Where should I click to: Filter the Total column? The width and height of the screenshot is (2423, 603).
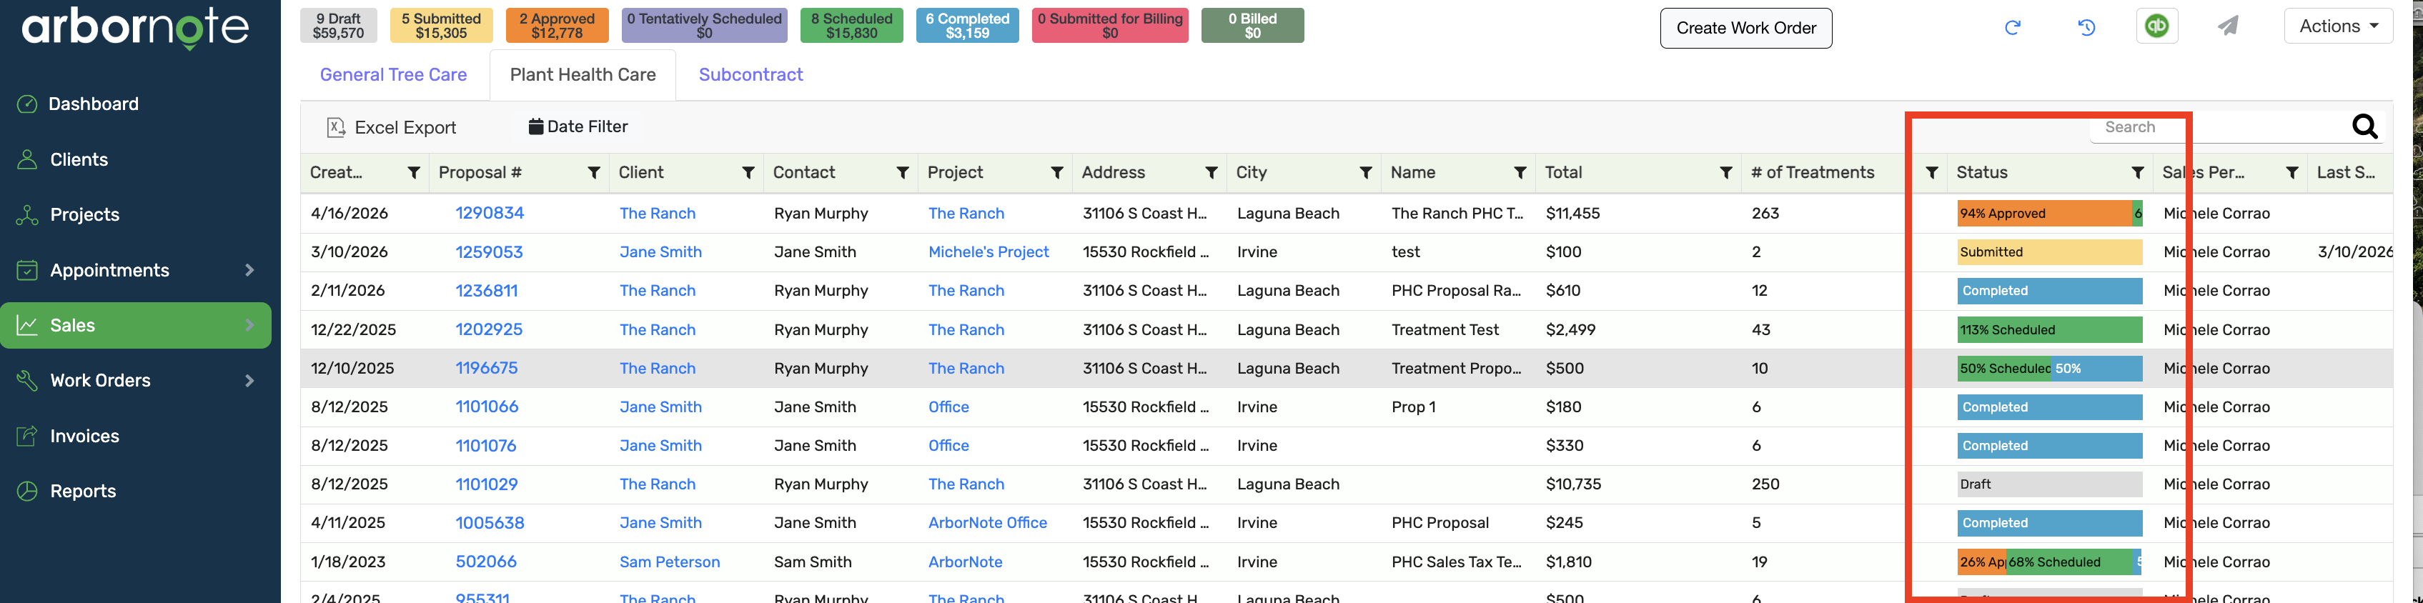[1726, 172]
